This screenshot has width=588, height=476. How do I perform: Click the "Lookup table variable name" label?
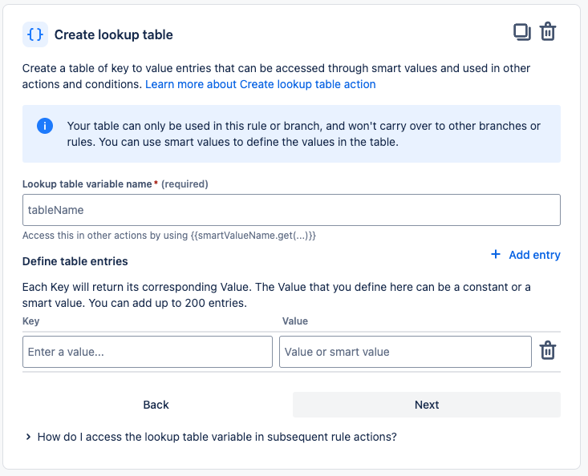coord(87,184)
